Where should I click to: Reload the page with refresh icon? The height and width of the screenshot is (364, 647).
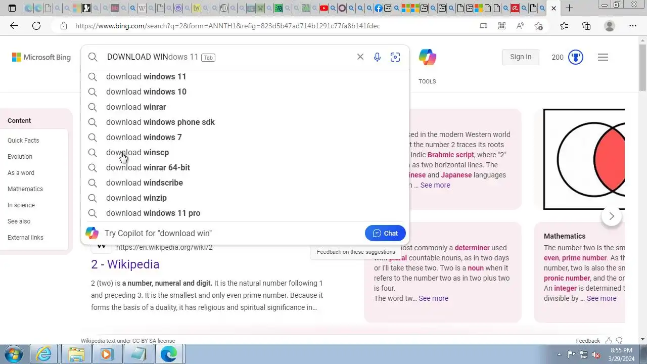click(x=36, y=26)
